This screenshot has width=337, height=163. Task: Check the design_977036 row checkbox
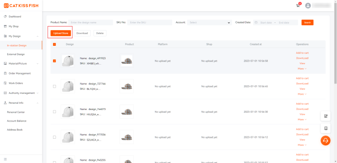coord(54,137)
